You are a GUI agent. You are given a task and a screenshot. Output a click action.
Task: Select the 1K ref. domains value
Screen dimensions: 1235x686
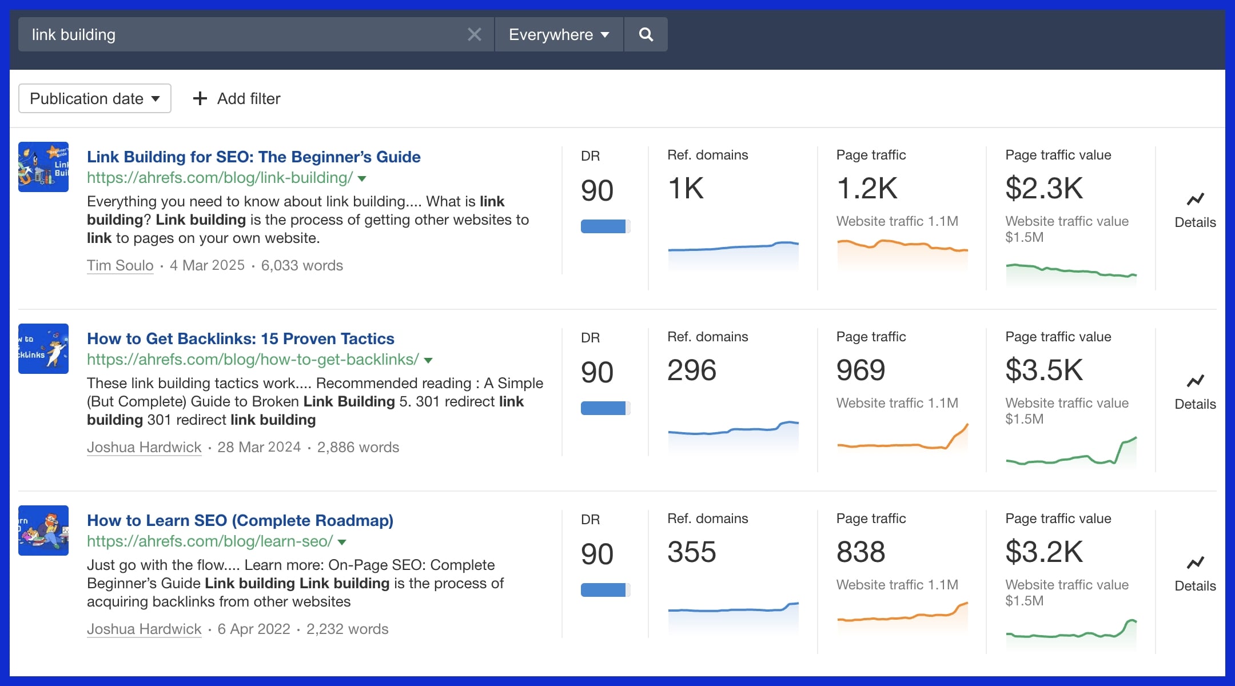pos(686,188)
